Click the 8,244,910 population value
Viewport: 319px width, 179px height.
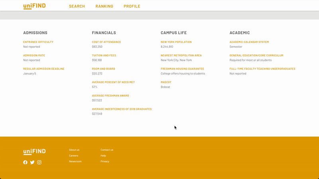click(x=167, y=47)
